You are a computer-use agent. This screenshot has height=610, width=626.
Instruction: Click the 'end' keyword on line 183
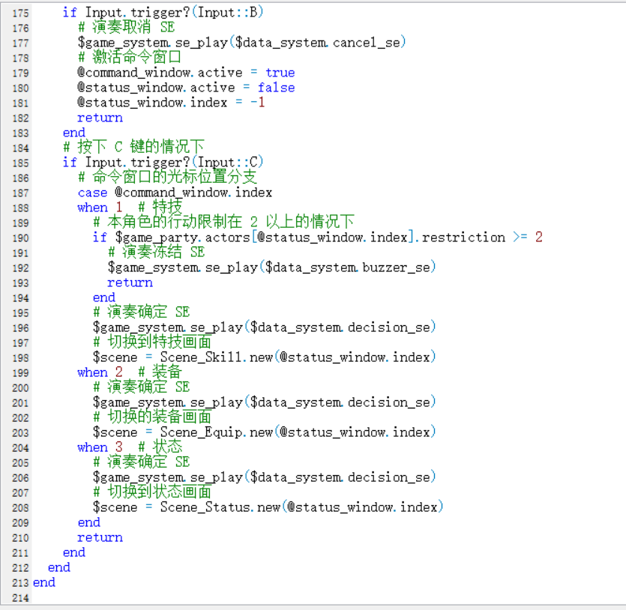(x=74, y=133)
